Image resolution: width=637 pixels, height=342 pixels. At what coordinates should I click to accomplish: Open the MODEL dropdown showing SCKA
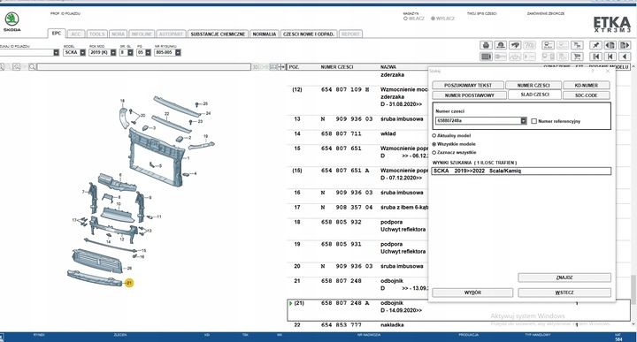[83, 53]
